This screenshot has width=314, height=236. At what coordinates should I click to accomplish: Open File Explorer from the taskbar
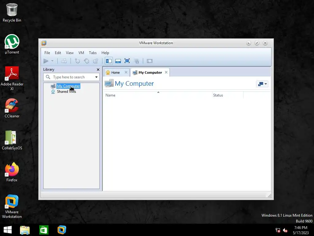pyautogui.click(x=25, y=230)
